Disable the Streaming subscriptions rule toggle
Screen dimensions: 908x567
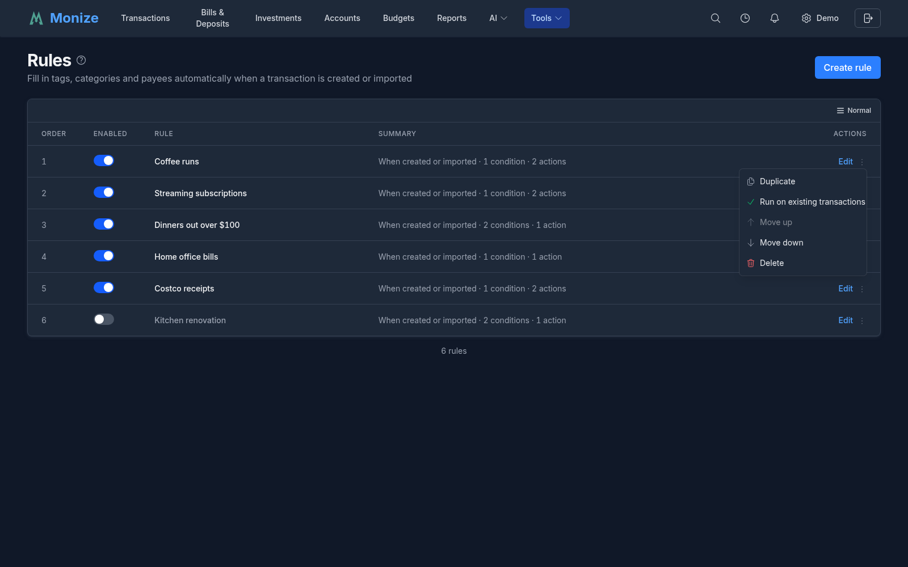(x=104, y=192)
